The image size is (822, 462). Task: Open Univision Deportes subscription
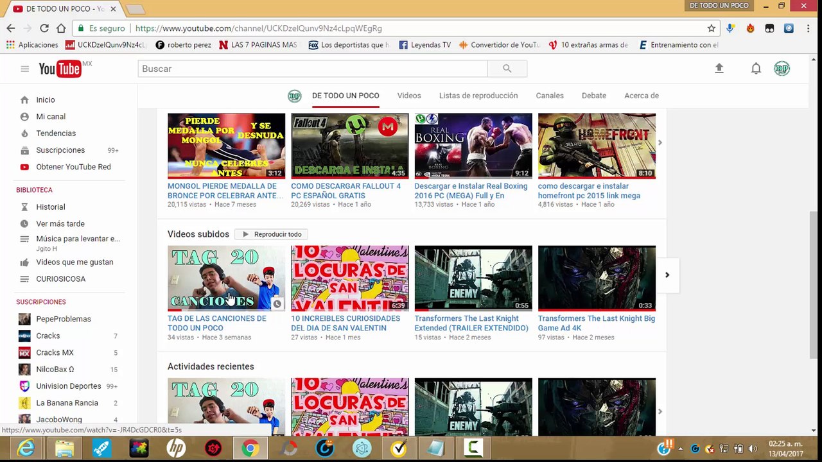[69, 386]
